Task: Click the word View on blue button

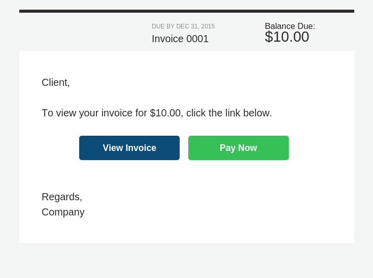Action: [x=113, y=148]
